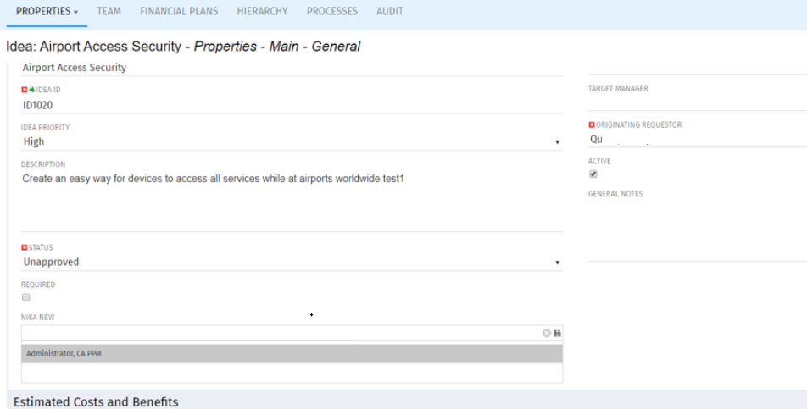
Task: Uncheck the Active checkbox
Action: click(593, 174)
